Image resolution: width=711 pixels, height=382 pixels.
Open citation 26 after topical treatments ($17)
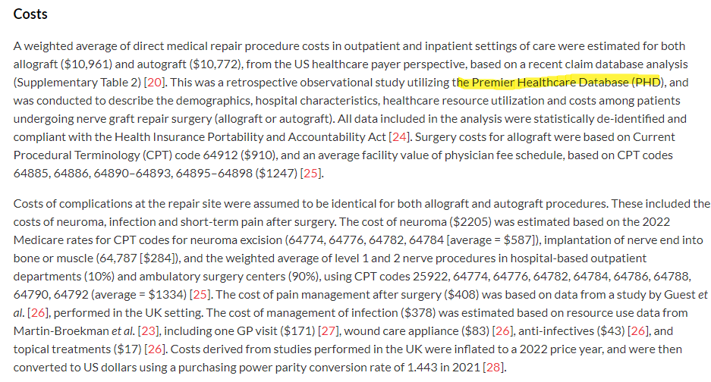click(x=155, y=349)
